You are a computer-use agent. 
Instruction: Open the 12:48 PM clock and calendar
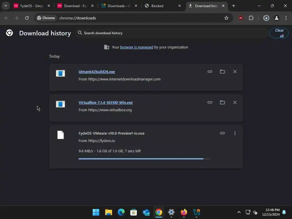point(271,212)
